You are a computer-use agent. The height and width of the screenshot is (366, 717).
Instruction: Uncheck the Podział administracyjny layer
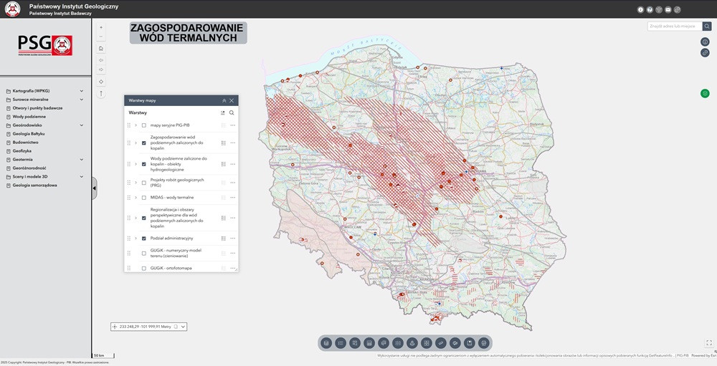coord(144,239)
